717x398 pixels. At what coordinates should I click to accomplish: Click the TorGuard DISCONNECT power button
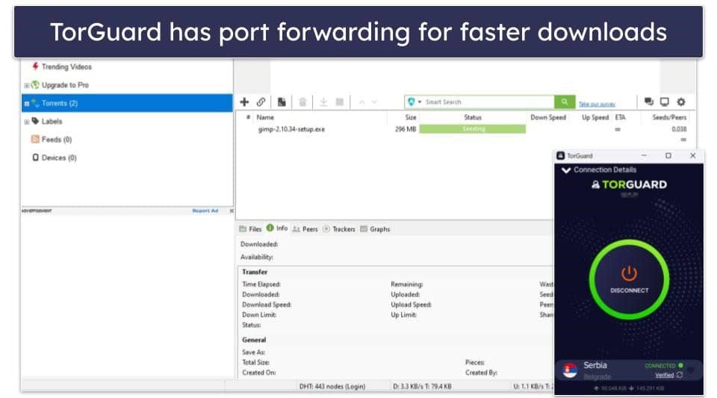(x=629, y=280)
